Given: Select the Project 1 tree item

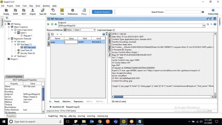Looking at the screenshot, I should (14, 59).
